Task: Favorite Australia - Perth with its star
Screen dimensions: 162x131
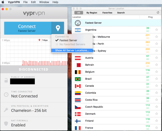Action: (157, 44)
